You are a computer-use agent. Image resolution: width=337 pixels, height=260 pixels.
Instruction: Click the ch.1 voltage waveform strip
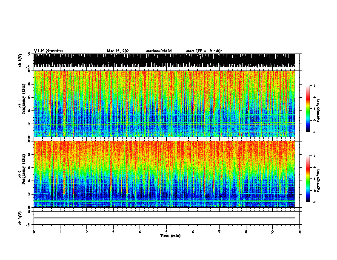(x=164, y=60)
